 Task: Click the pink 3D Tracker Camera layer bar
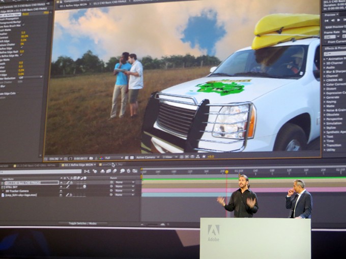[244, 190]
